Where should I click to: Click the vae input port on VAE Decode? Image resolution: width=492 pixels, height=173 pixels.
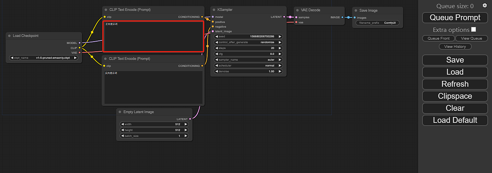pos(296,22)
